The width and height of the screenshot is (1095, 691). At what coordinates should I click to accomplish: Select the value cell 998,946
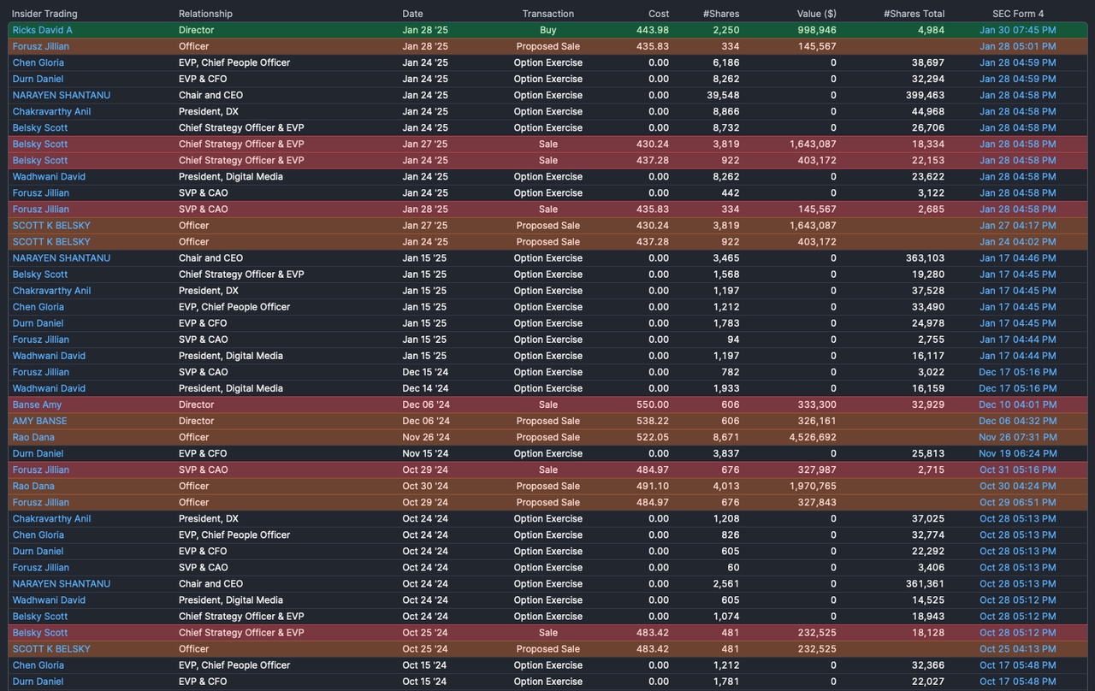click(x=816, y=30)
